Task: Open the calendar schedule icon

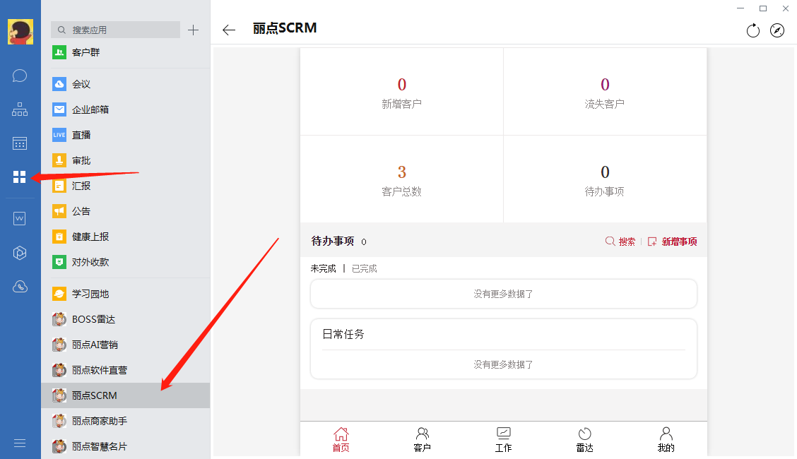Action: point(20,143)
